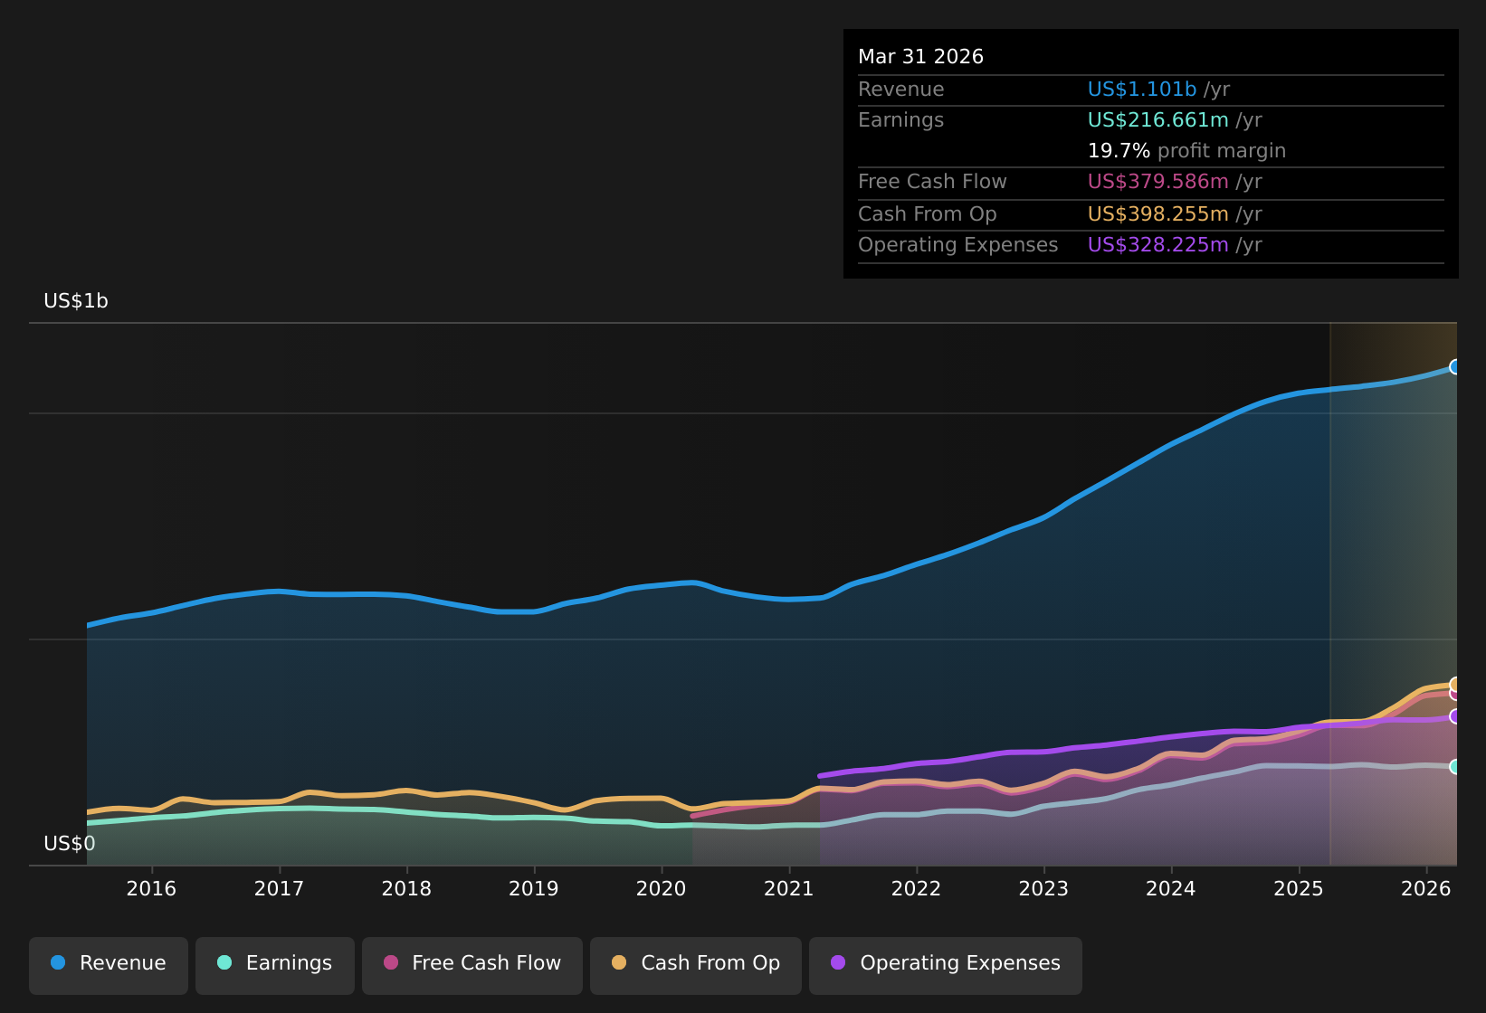Click the 2024 x-axis label

(x=1171, y=888)
